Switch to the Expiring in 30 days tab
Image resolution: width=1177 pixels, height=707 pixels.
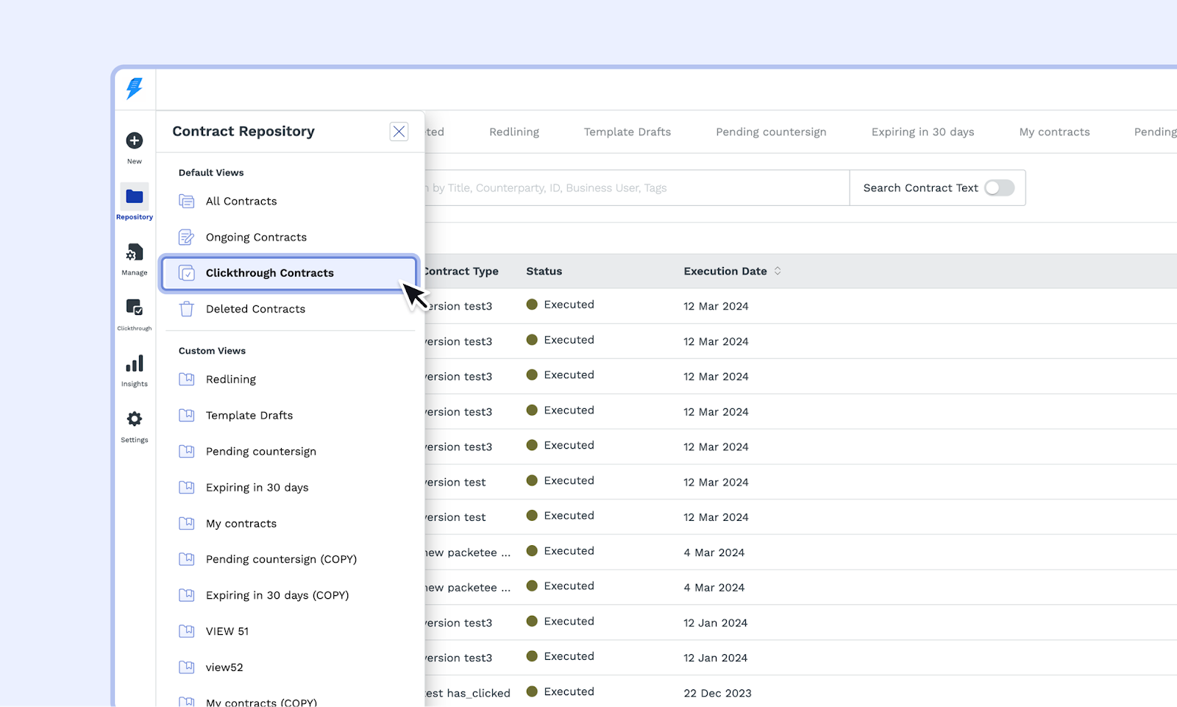pos(922,132)
